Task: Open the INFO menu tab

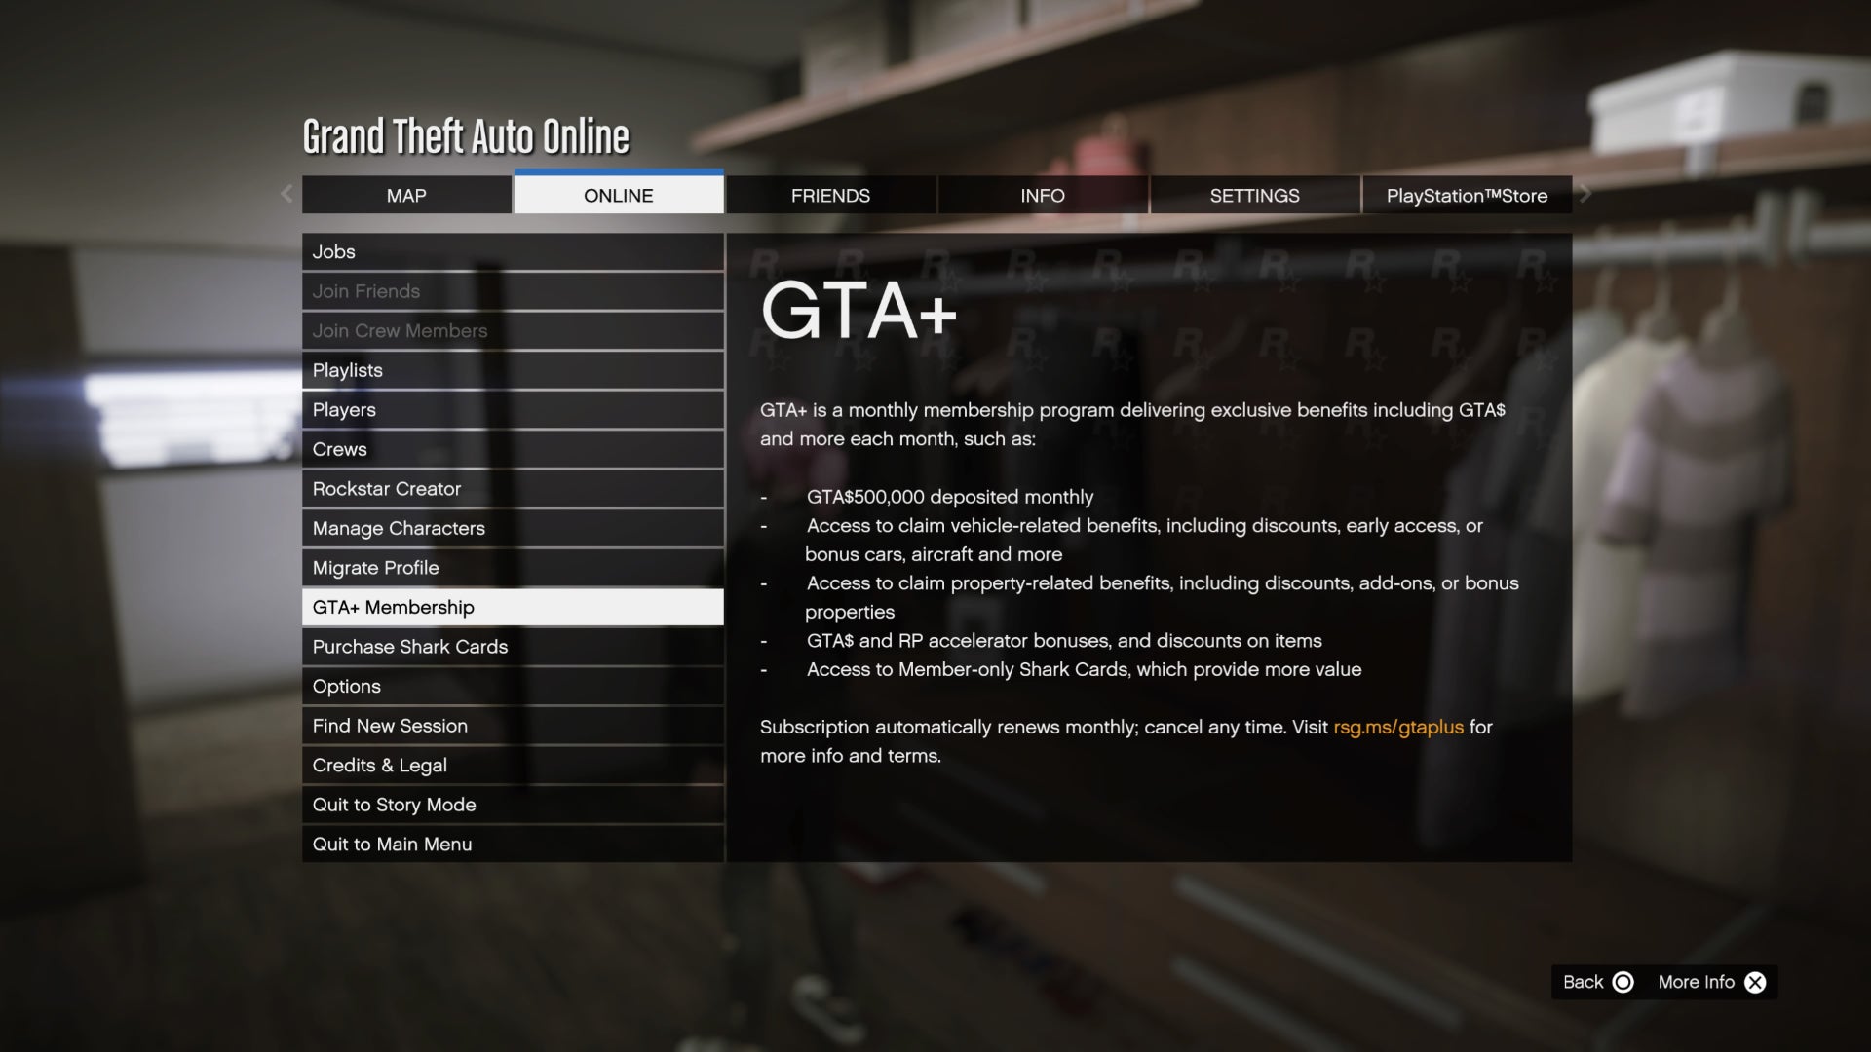Action: pyautogui.click(x=1042, y=195)
